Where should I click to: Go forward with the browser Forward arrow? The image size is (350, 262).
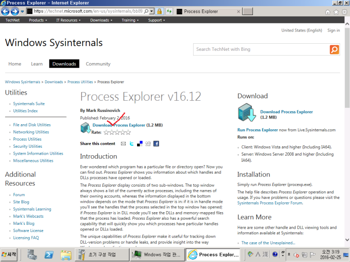(x=15, y=11)
